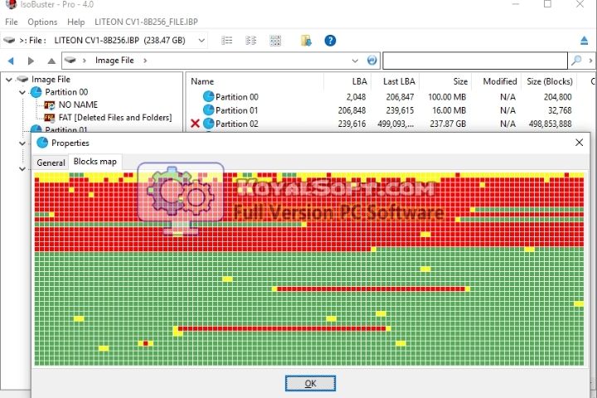This screenshot has width=597, height=398.
Task: Go up one level arrow
Action: (x=51, y=61)
